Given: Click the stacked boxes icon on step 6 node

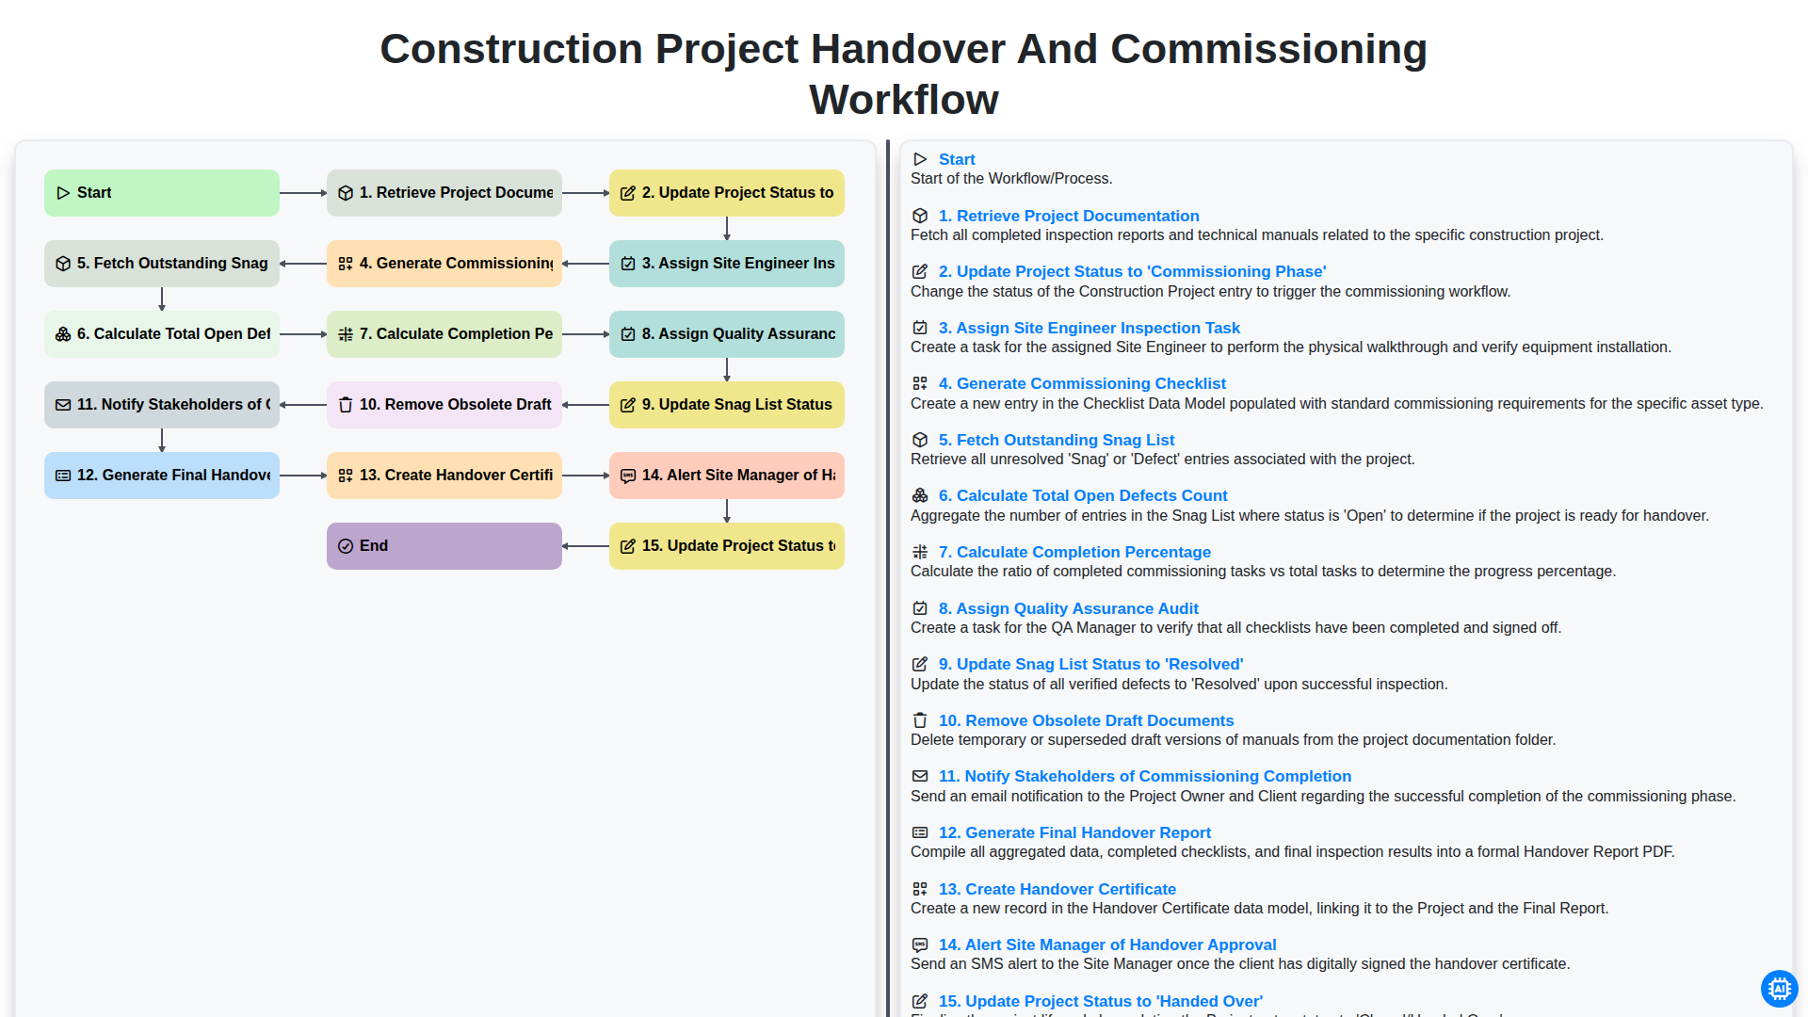Looking at the screenshot, I should pyautogui.click(x=63, y=334).
